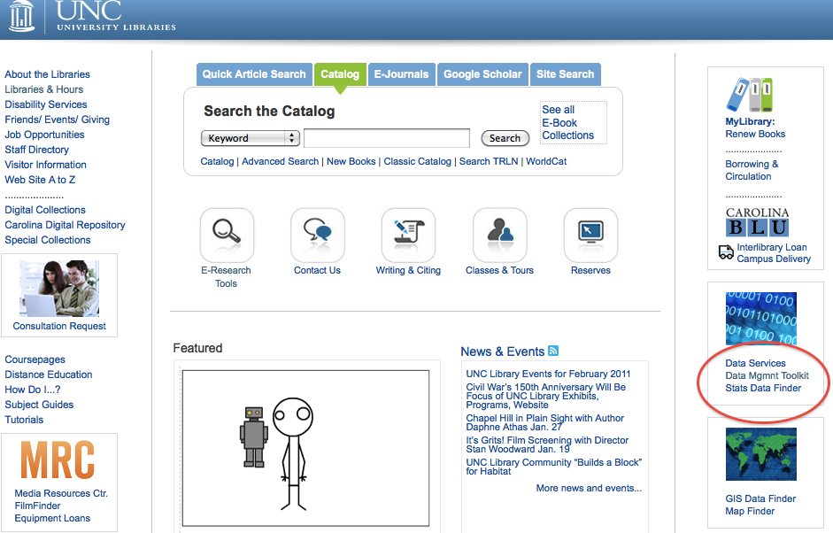Open Libraries & Hours link
Image resolution: width=833 pixels, height=533 pixels.
pyautogui.click(x=44, y=89)
